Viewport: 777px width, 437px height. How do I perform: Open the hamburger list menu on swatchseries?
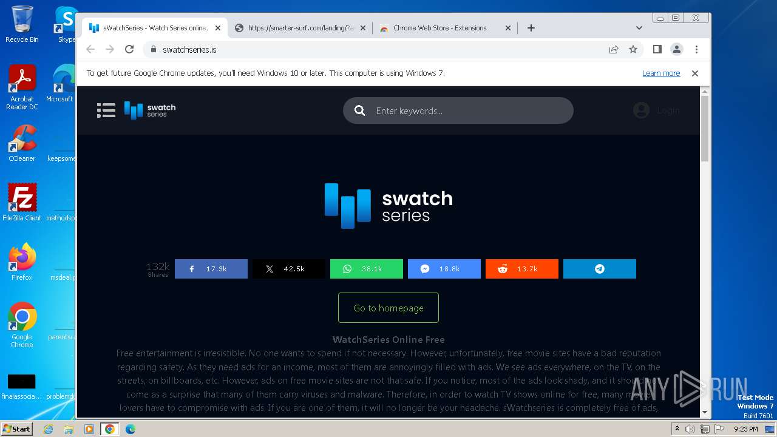[106, 110]
